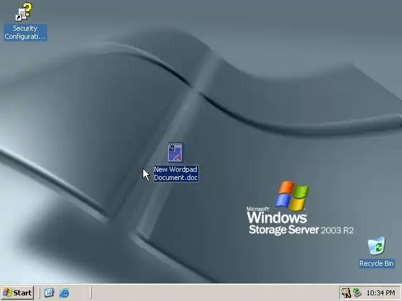Click the 10:34 PM taskbar clock
This screenshot has height=301, width=402.
click(381, 293)
